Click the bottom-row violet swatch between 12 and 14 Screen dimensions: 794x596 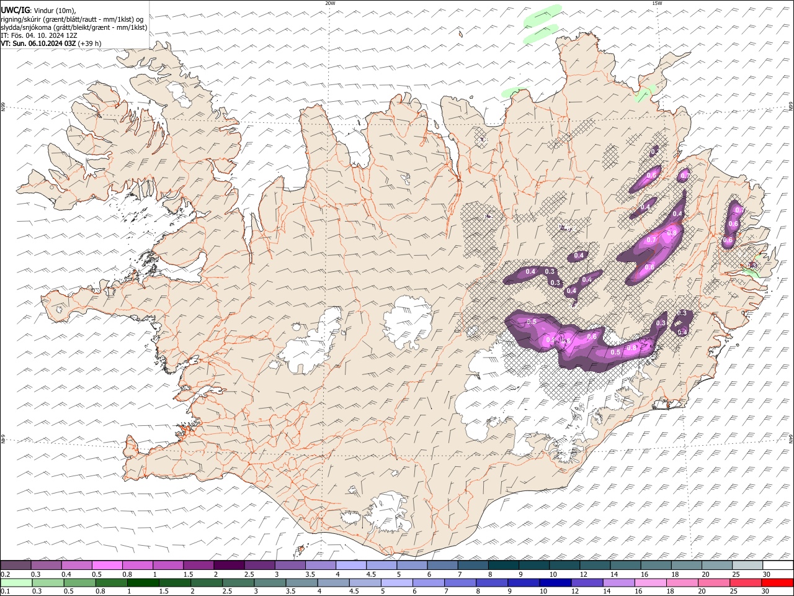point(586,583)
